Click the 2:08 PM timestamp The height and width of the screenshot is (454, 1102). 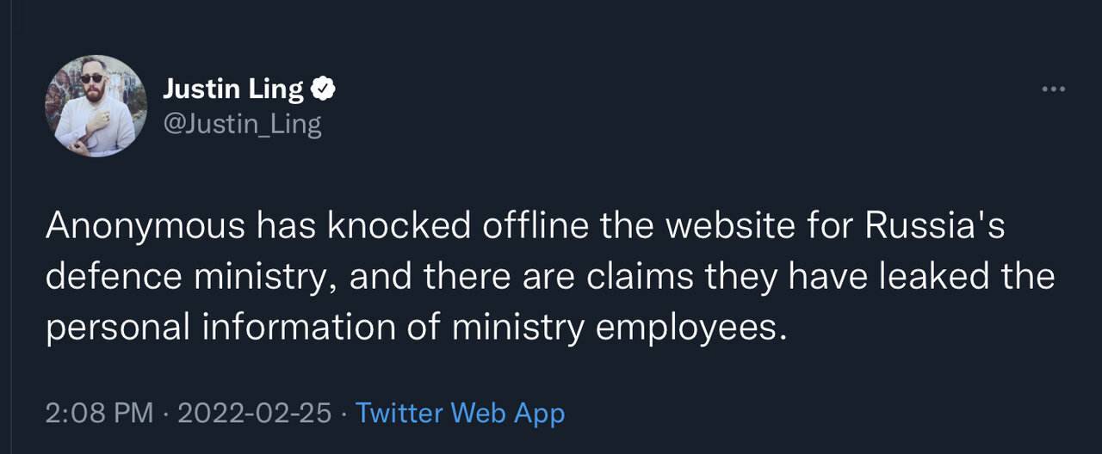[99, 413]
